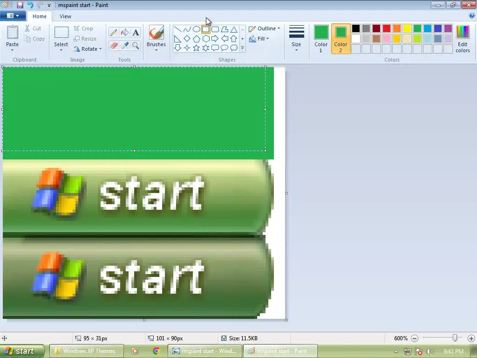Toggle the Rectangle shape tool
The height and width of the screenshot is (358, 477).
tap(205, 29)
